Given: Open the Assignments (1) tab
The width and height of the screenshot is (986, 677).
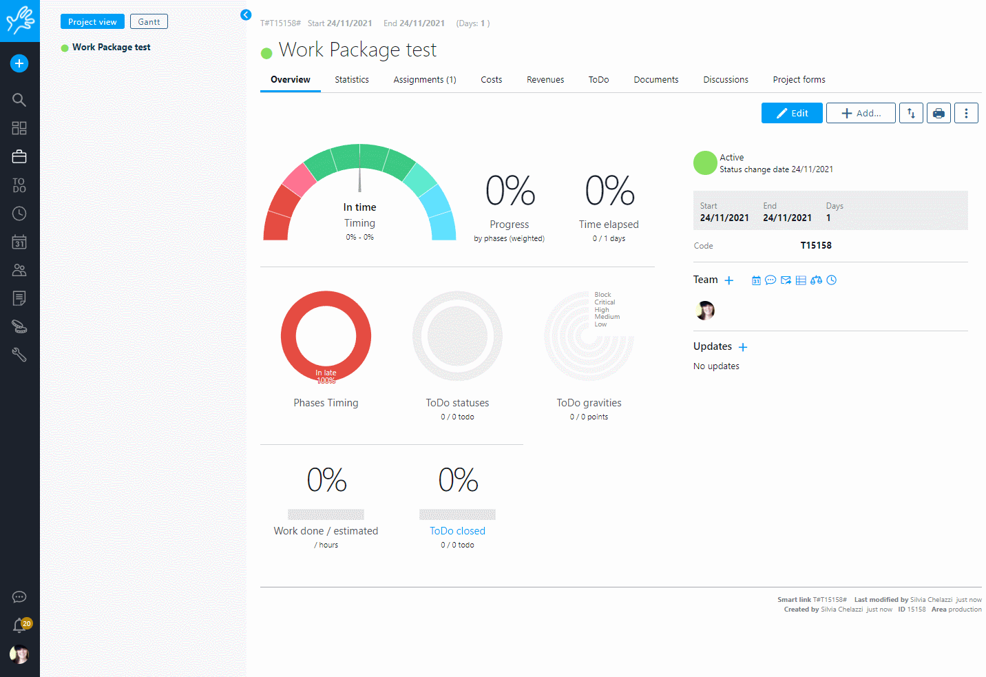Looking at the screenshot, I should 425,80.
